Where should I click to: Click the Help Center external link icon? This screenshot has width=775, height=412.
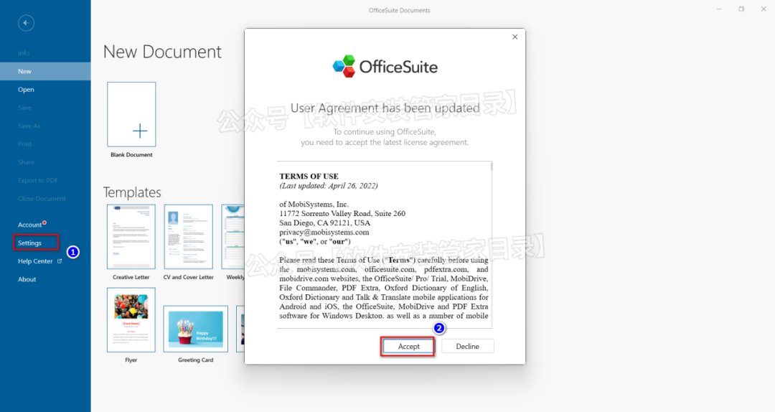coord(60,261)
